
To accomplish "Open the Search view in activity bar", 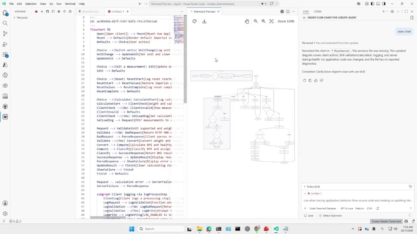I will (5, 23).
